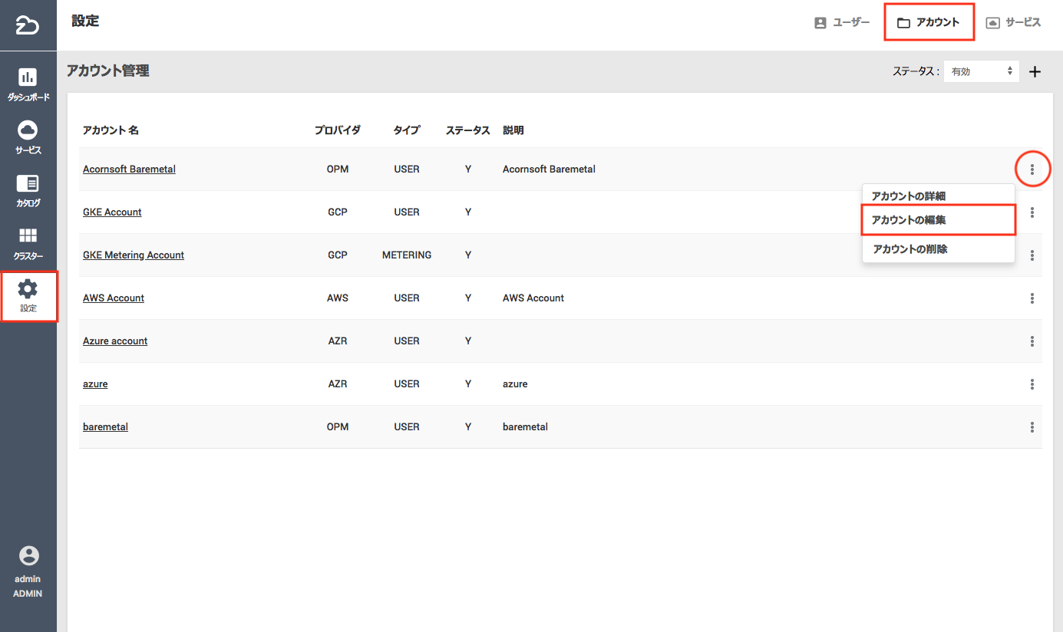Expand the kebab menu for baremetal row
Screen dimensions: 1063x632
click(1032, 427)
